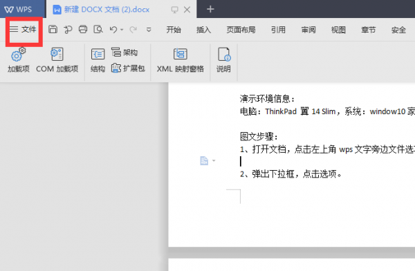Expand the Undo history dropdown arrow
The width and height of the screenshot is (415, 271).
pyautogui.click(x=122, y=30)
